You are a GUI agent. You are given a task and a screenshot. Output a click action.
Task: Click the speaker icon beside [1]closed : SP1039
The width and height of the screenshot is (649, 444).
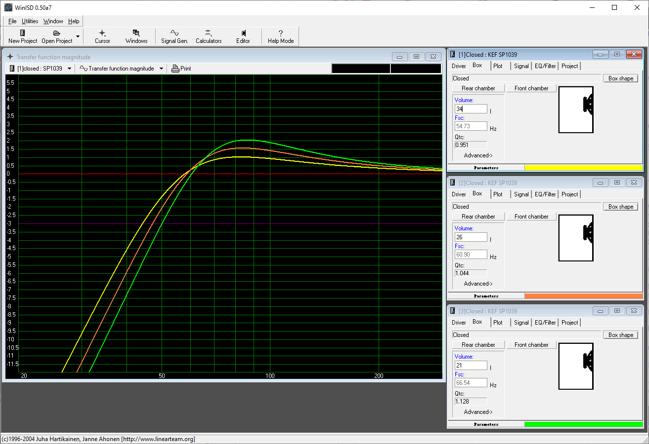tap(12, 69)
